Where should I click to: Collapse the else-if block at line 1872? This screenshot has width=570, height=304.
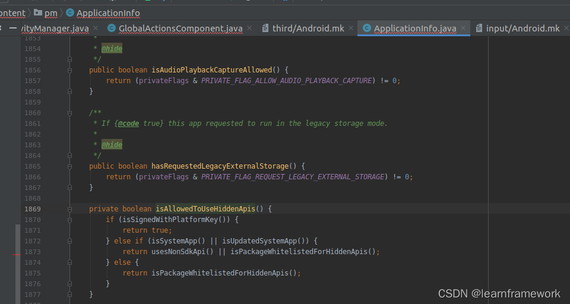(x=70, y=241)
